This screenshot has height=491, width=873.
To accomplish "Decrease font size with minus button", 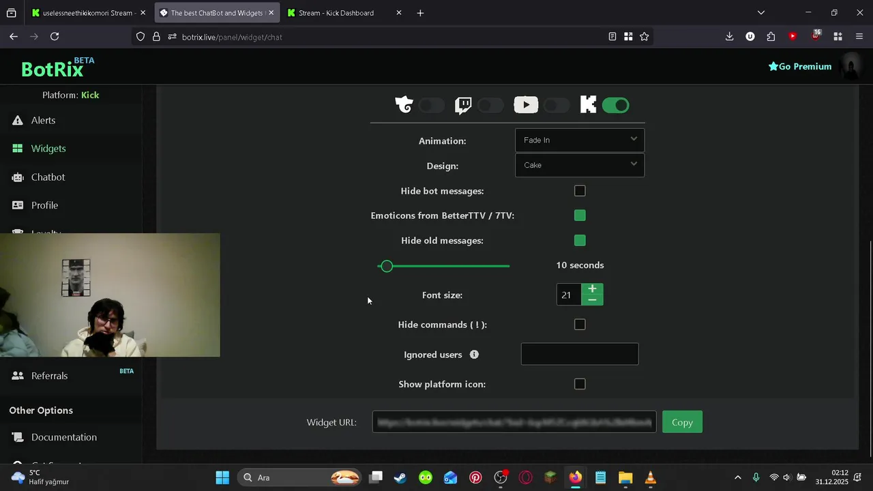I will [x=592, y=300].
